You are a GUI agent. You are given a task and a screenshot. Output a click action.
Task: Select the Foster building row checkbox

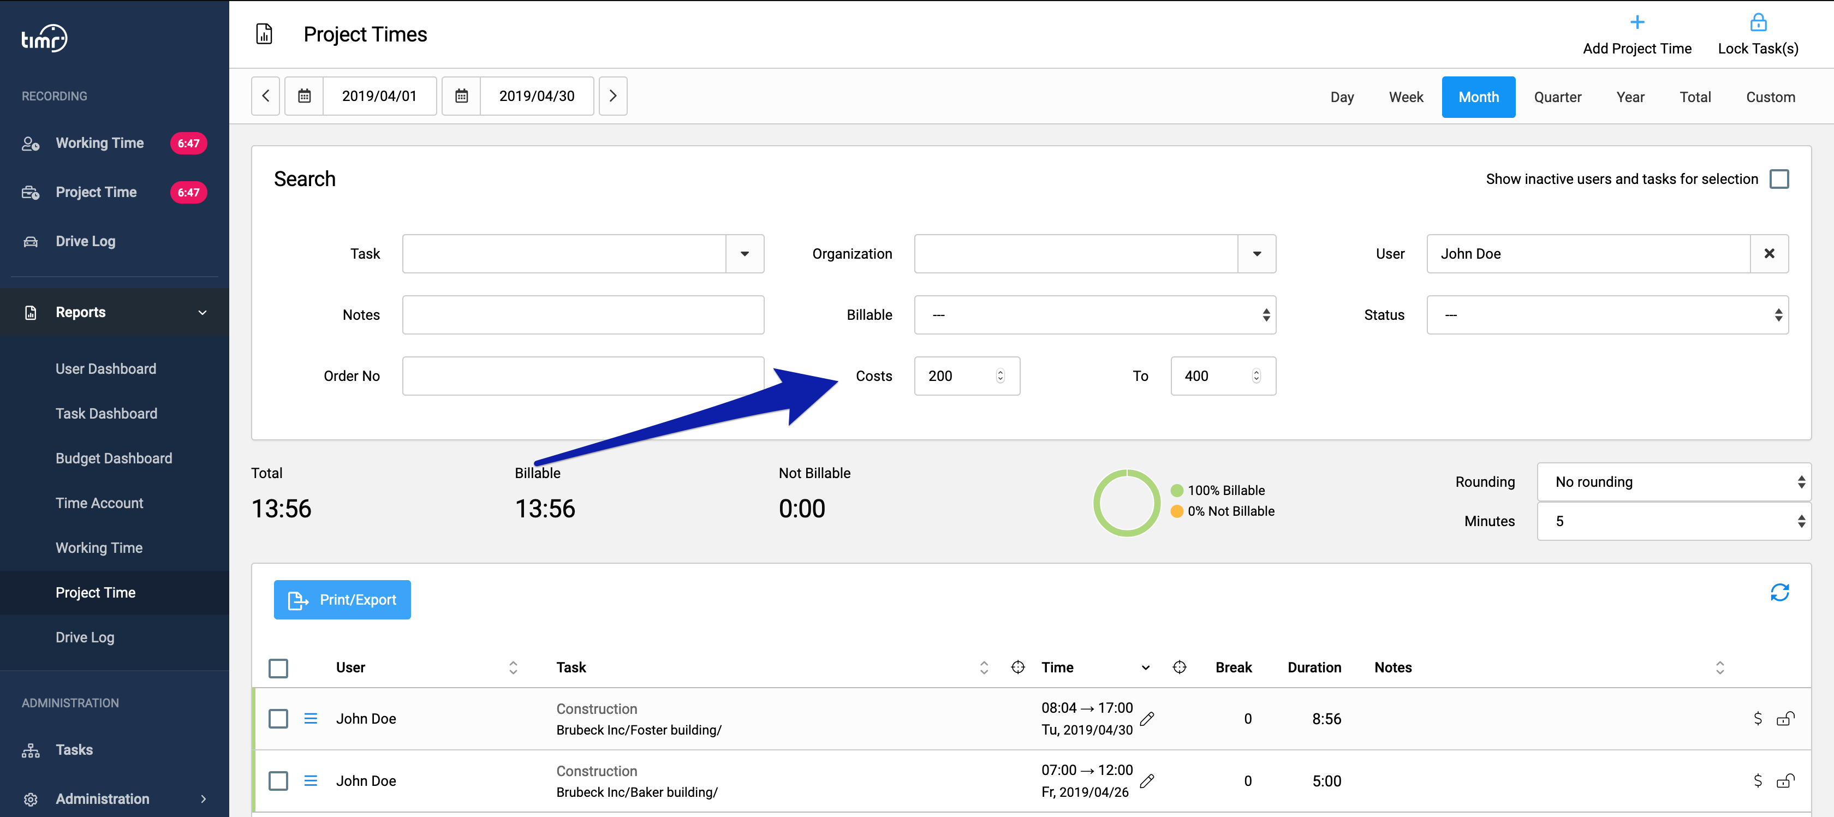[278, 719]
